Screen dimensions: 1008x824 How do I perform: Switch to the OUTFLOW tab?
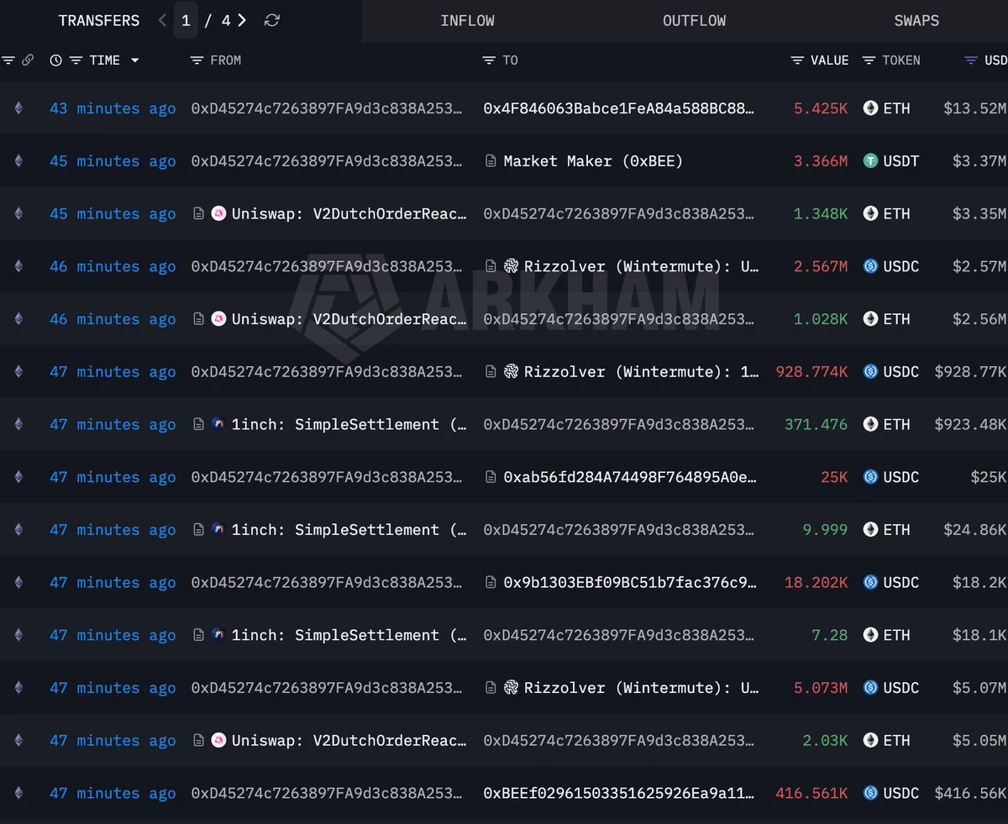point(694,20)
